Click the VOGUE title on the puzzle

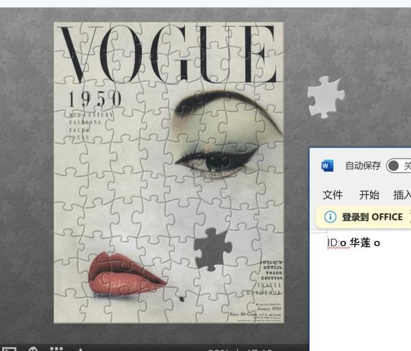tap(168, 55)
